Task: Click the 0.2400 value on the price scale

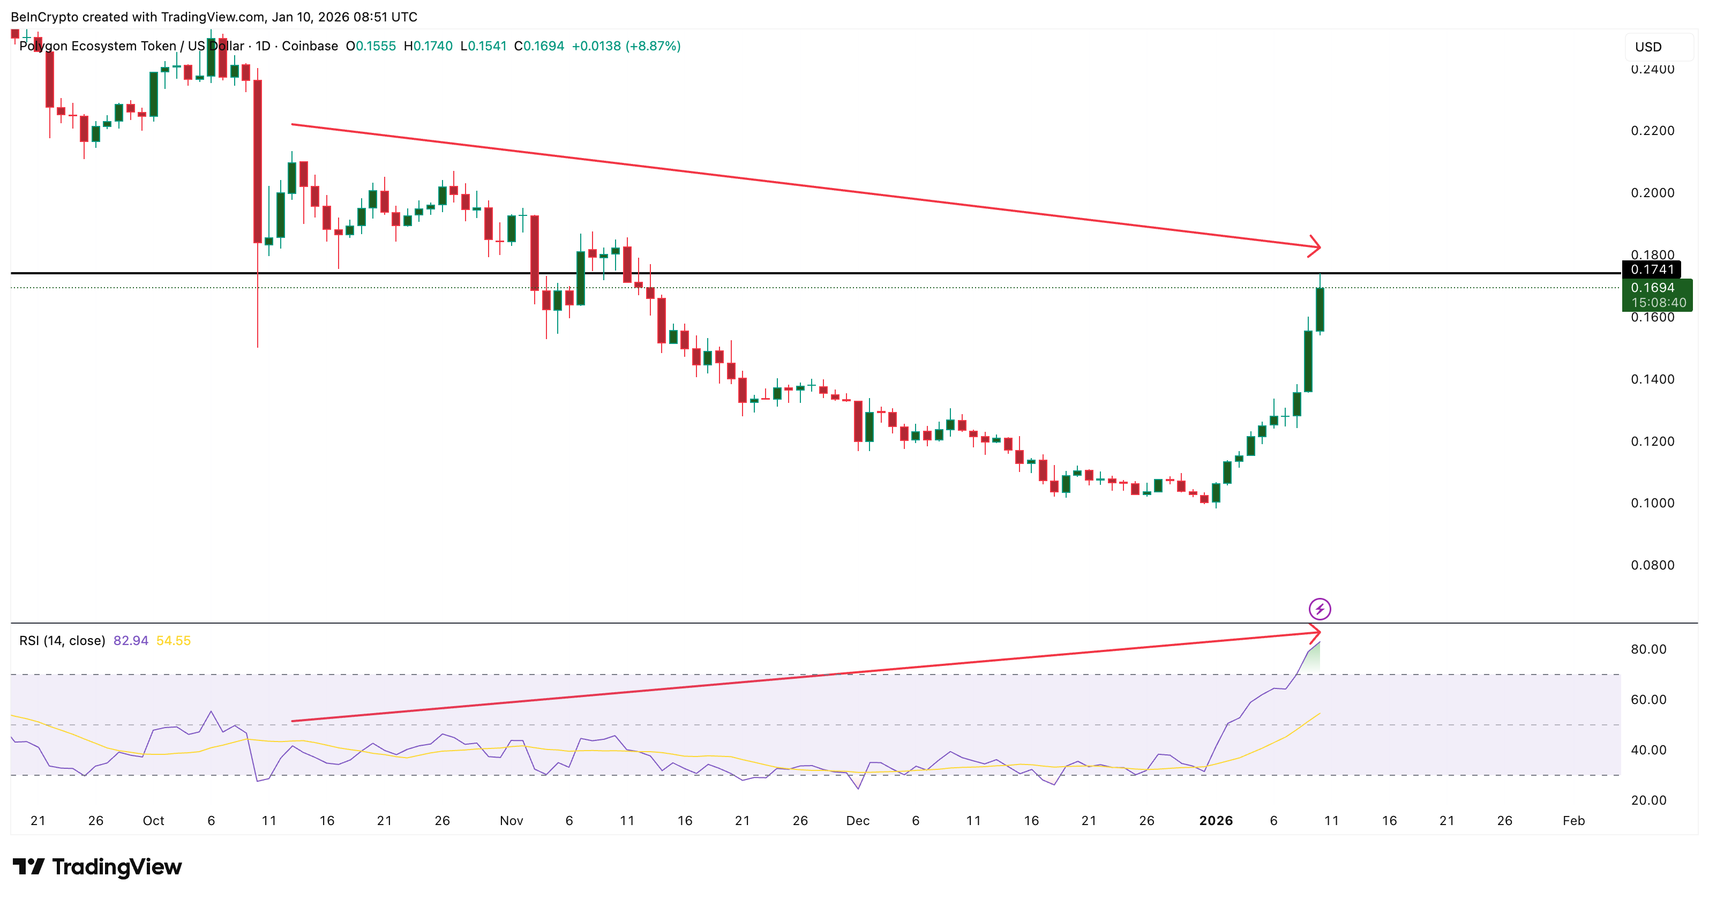Action: (1654, 69)
